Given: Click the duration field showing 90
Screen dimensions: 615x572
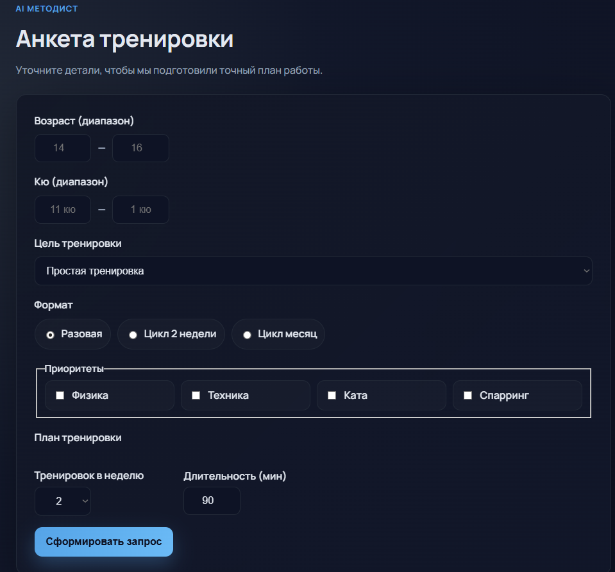Looking at the screenshot, I should (x=212, y=501).
